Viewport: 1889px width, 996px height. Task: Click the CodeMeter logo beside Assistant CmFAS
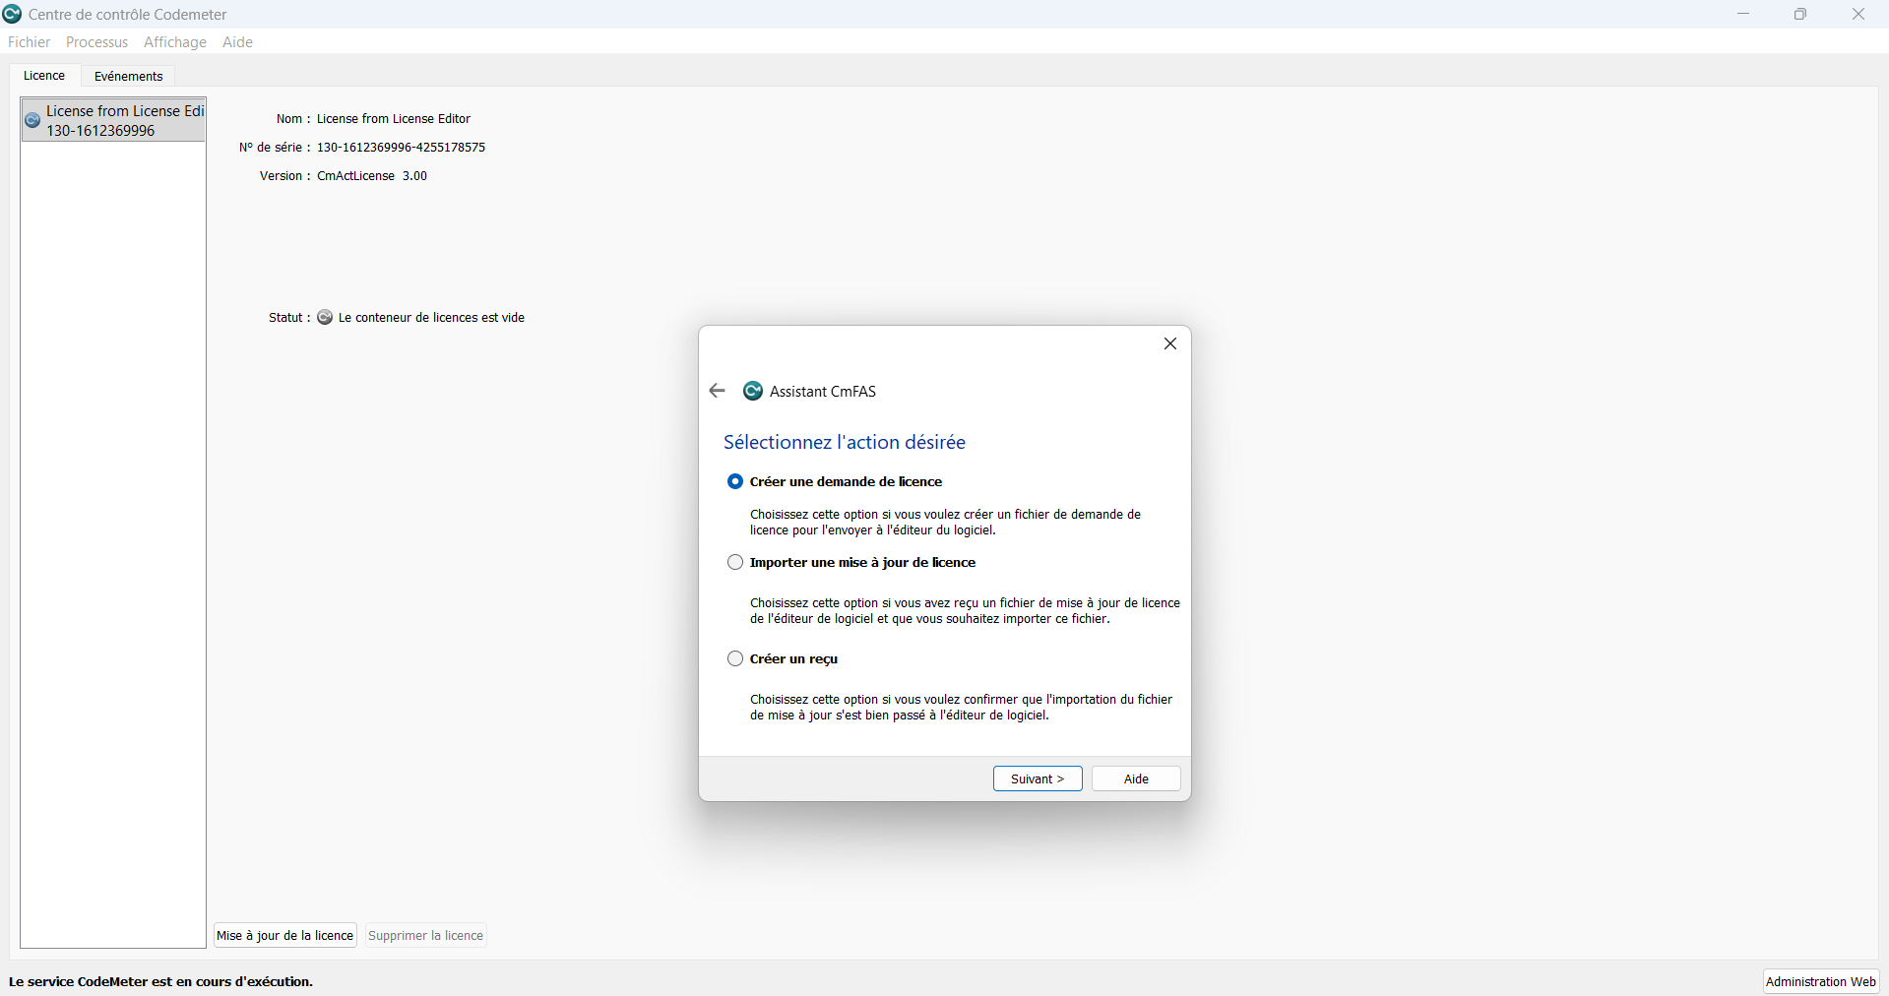(x=753, y=391)
